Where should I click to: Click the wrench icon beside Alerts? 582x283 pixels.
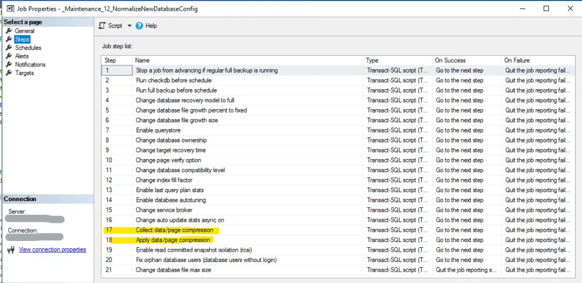point(9,56)
